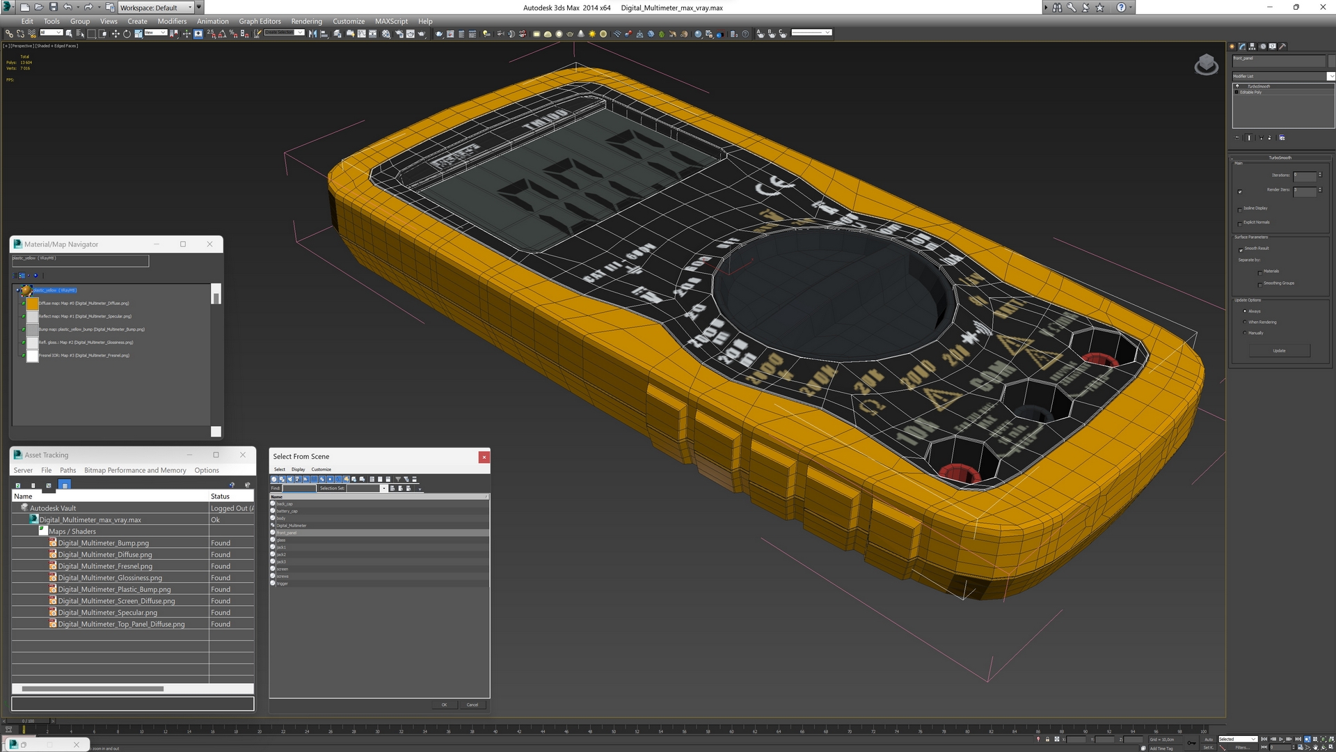
Task: Click the Open File folder icon
Action: 38,7
